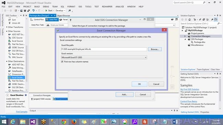Open Control Flow Basics link

point(189,101)
